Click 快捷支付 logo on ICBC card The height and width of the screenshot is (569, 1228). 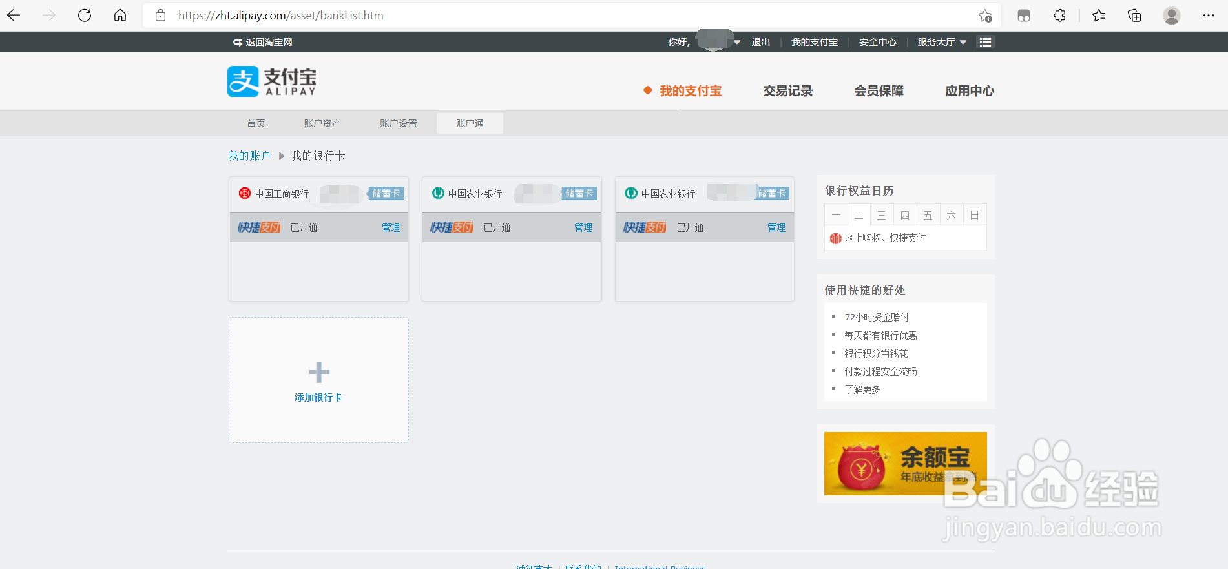pyautogui.click(x=259, y=227)
